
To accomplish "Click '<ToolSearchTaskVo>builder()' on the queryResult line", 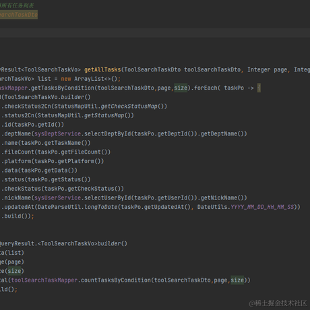I will (x=83, y=244).
